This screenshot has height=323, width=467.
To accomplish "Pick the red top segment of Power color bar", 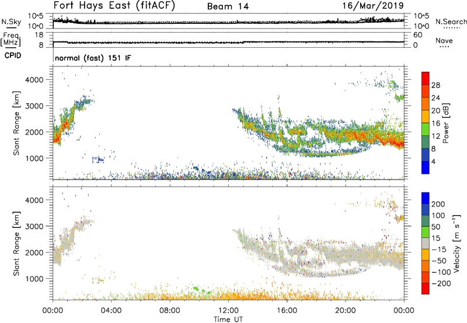I will coord(426,78).
